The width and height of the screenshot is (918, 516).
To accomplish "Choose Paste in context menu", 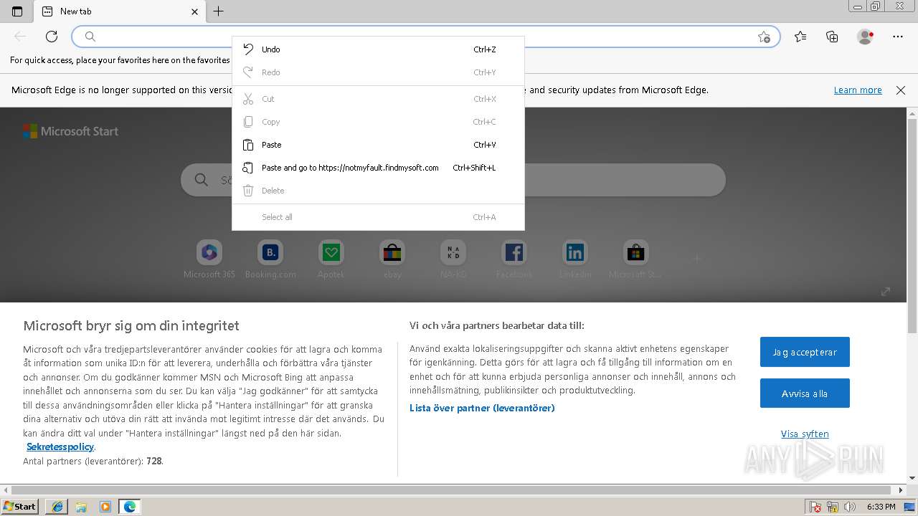I will [378, 145].
